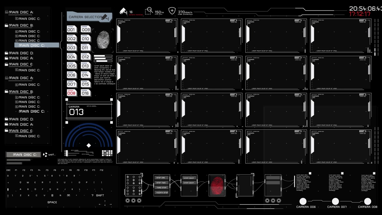The width and height of the screenshot is (382, 215).
Task: Click the up arrow navigation key
Action: [105, 201]
